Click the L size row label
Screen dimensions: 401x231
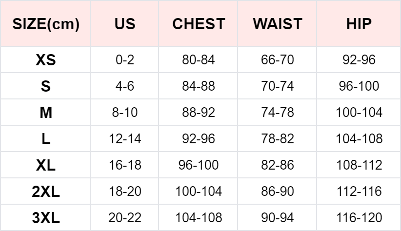coord(46,139)
